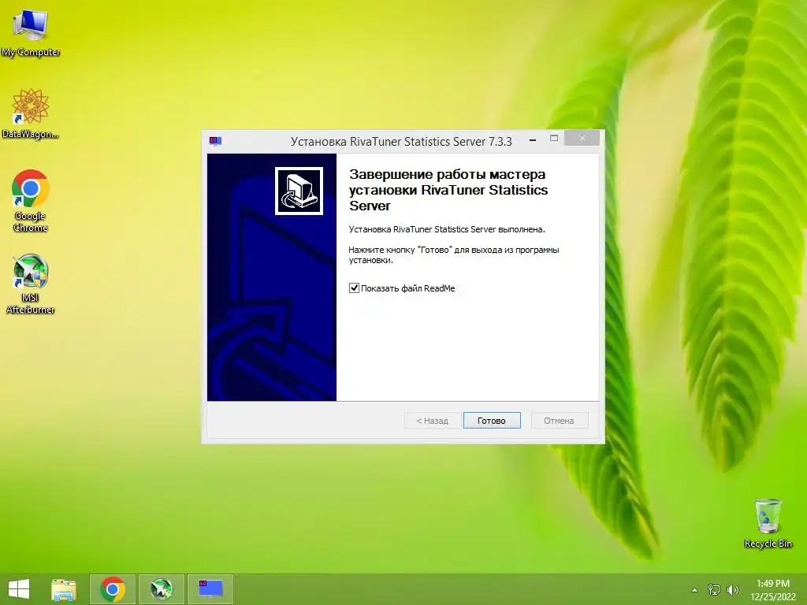Click the Готово button
Viewport: 807px width, 605px height.
coord(492,421)
